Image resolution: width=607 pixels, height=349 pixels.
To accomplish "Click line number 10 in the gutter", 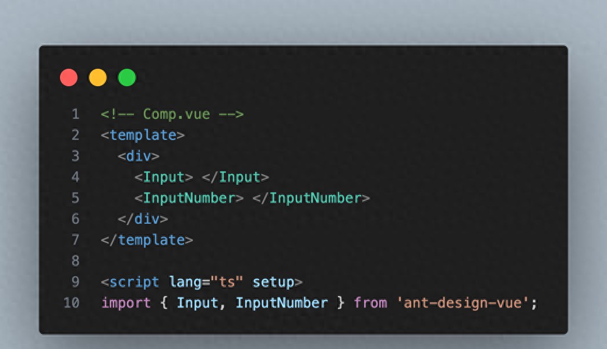I will tap(71, 302).
